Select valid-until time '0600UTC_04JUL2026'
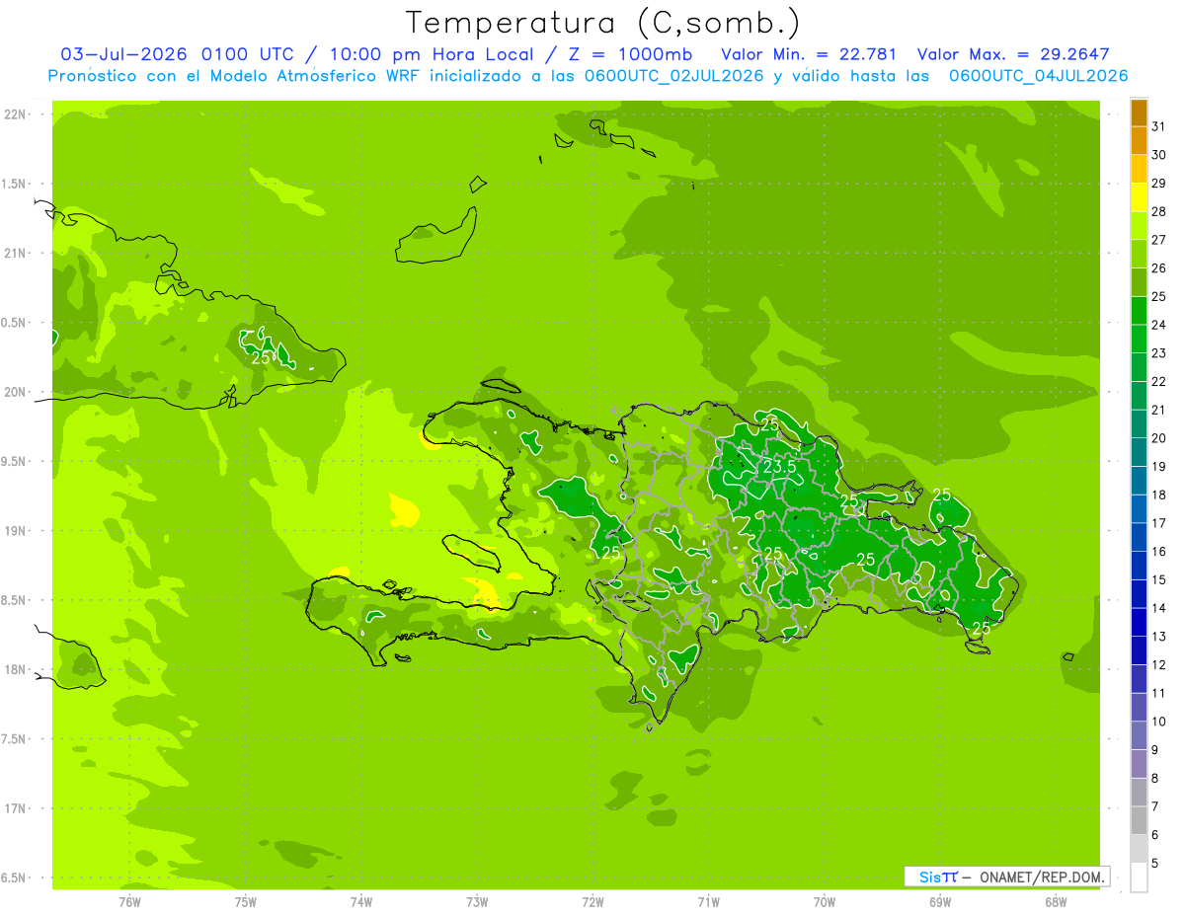This screenshot has height=915, width=1185. (x=1038, y=76)
